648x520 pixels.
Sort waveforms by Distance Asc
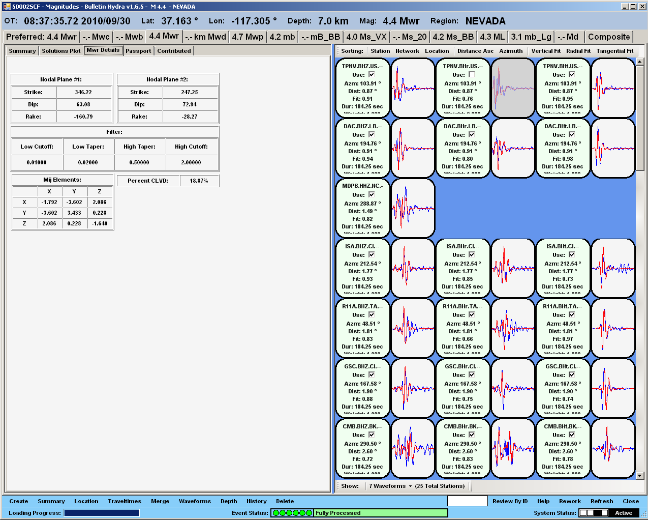[x=475, y=51]
